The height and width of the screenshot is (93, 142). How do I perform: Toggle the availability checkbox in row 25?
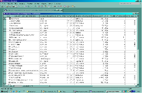click(135, 75)
